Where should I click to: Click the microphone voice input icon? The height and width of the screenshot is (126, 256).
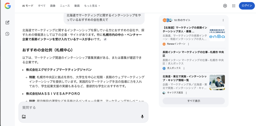click(142, 117)
